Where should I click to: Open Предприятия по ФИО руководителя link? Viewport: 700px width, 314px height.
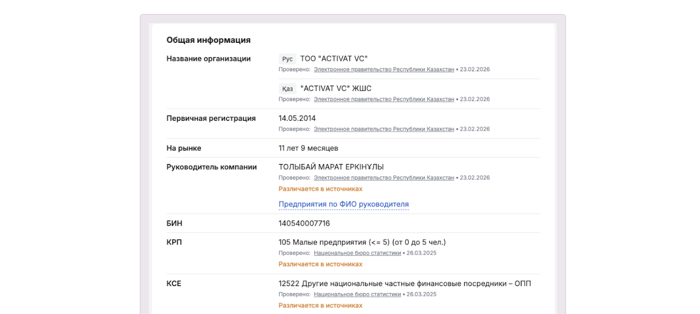click(343, 204)
